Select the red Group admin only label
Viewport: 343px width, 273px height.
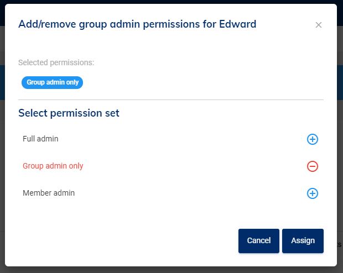[53, 166]
